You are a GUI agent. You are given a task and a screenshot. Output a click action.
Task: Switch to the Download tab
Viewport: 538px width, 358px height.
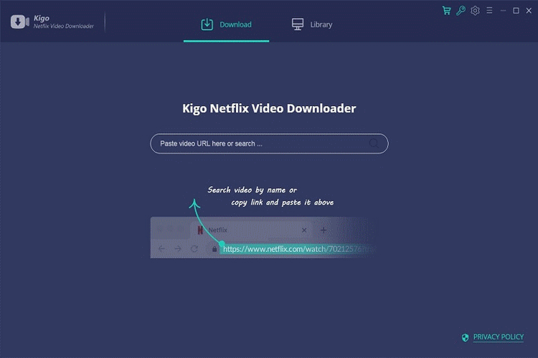226,24
